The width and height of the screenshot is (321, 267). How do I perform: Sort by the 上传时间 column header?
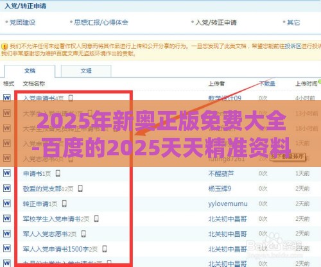click(306, 83)
